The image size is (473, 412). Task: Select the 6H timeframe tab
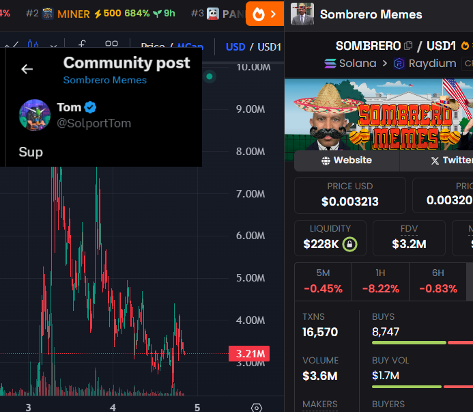click(x=438, y=281)
